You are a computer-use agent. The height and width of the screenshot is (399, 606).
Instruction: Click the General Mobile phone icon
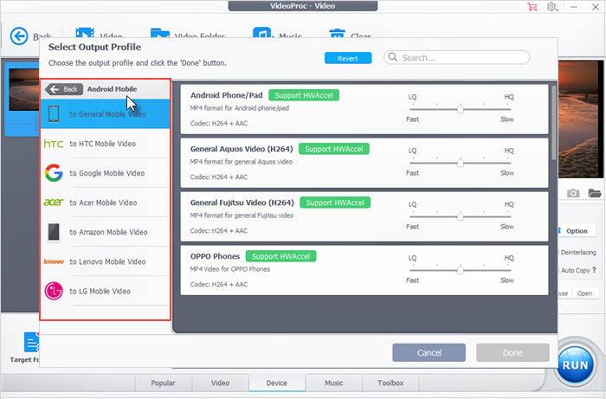[54, 114]
